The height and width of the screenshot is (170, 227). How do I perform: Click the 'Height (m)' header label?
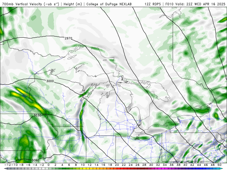pos(73,4)
